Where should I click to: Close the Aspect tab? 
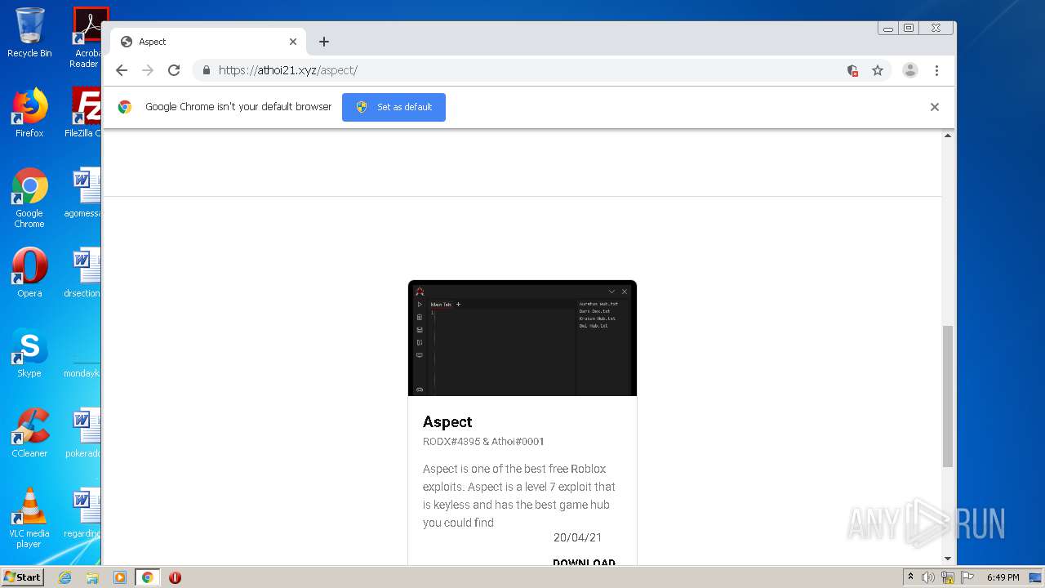[293, 42]
